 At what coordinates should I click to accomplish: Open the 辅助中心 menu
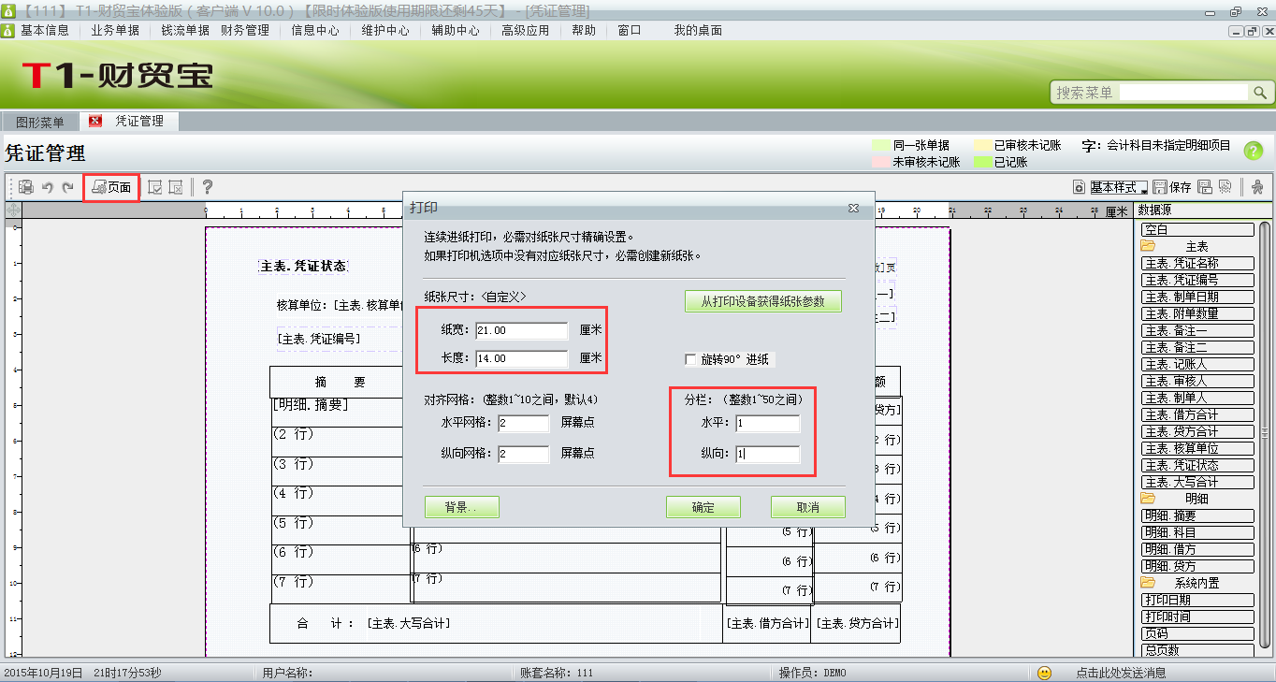pyautogui.click(x=456, y=30)
